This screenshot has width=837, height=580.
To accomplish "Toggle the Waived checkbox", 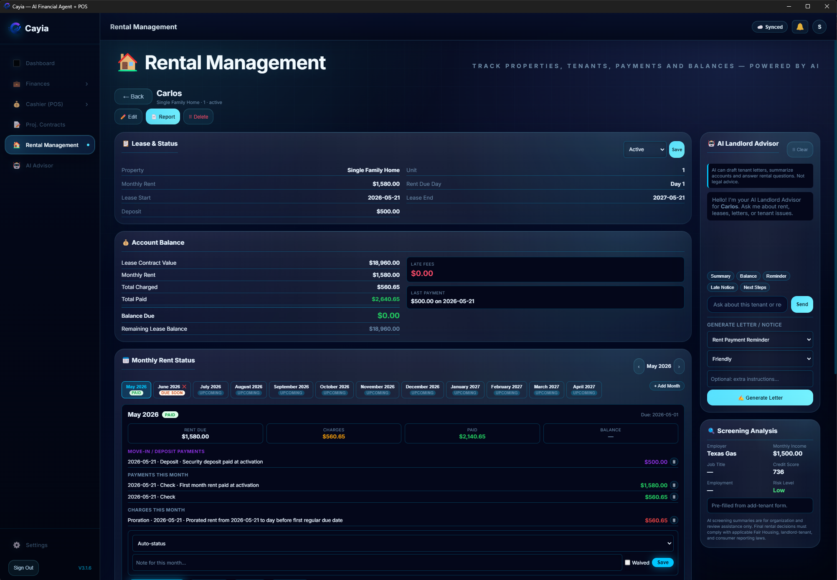I will 627,562.
